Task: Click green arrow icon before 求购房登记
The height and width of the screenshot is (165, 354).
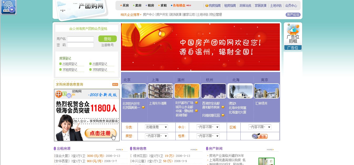Action: (90, 70)
